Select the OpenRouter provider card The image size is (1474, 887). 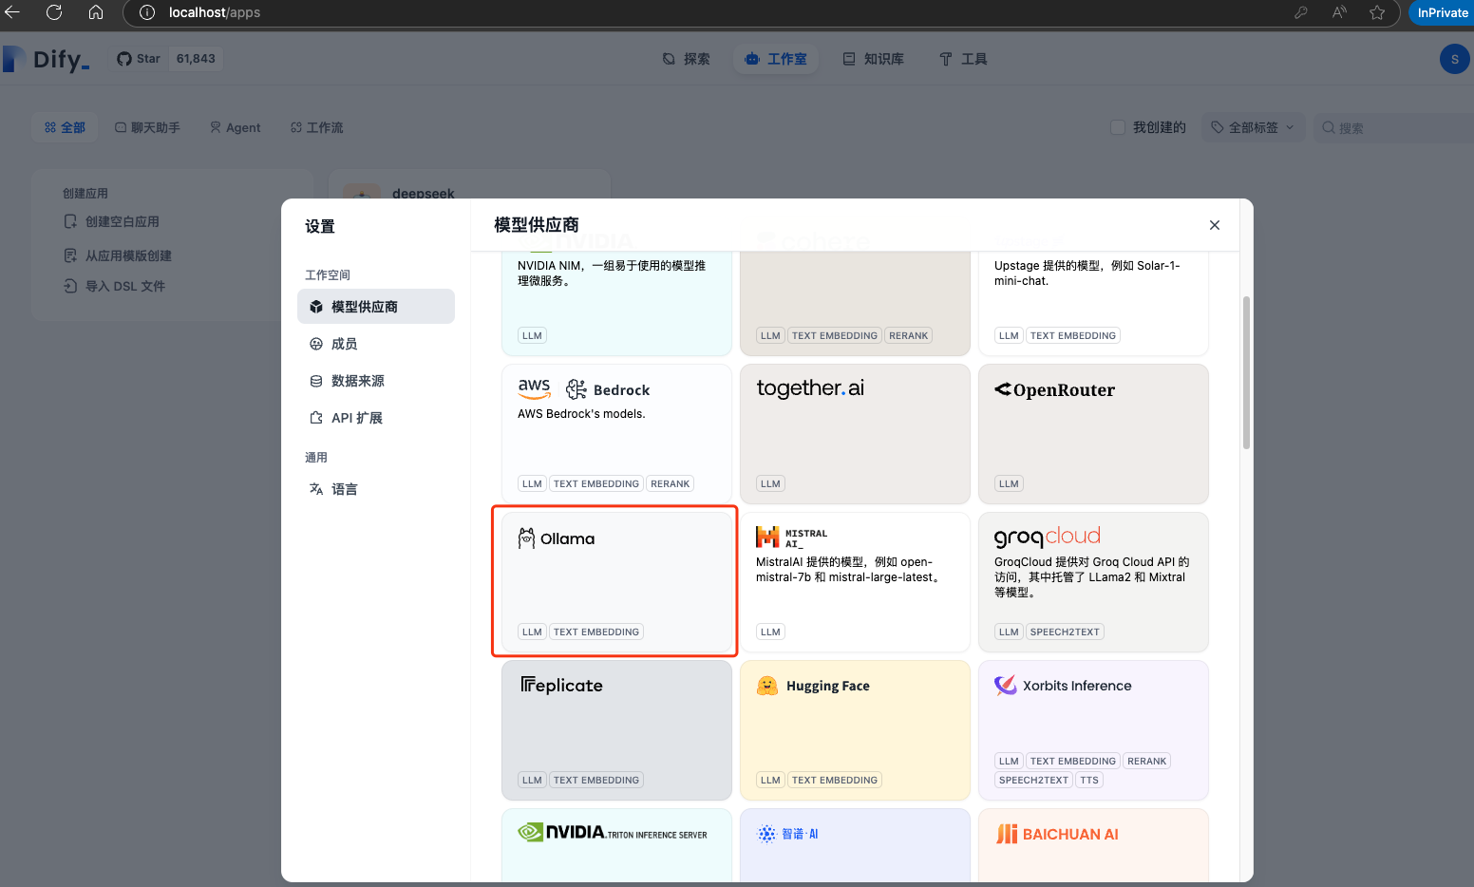[1092, 433]
